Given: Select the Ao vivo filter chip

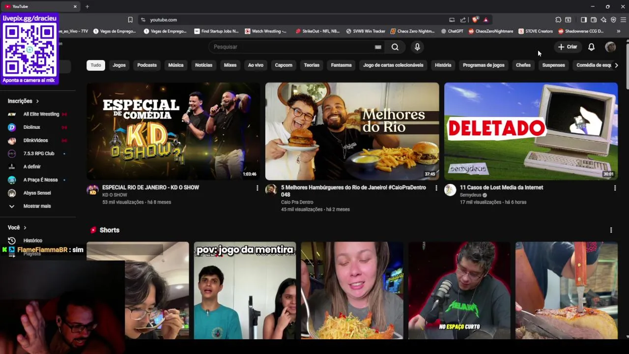Looking at the screenshot, I should pos(256,65).
